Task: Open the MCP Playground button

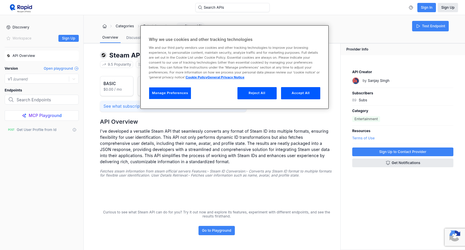Action: 42,116
